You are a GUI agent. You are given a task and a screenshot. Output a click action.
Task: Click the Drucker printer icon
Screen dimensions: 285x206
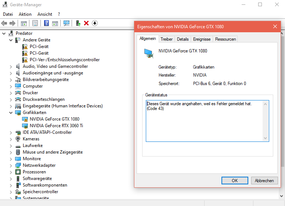pos(18,93)
